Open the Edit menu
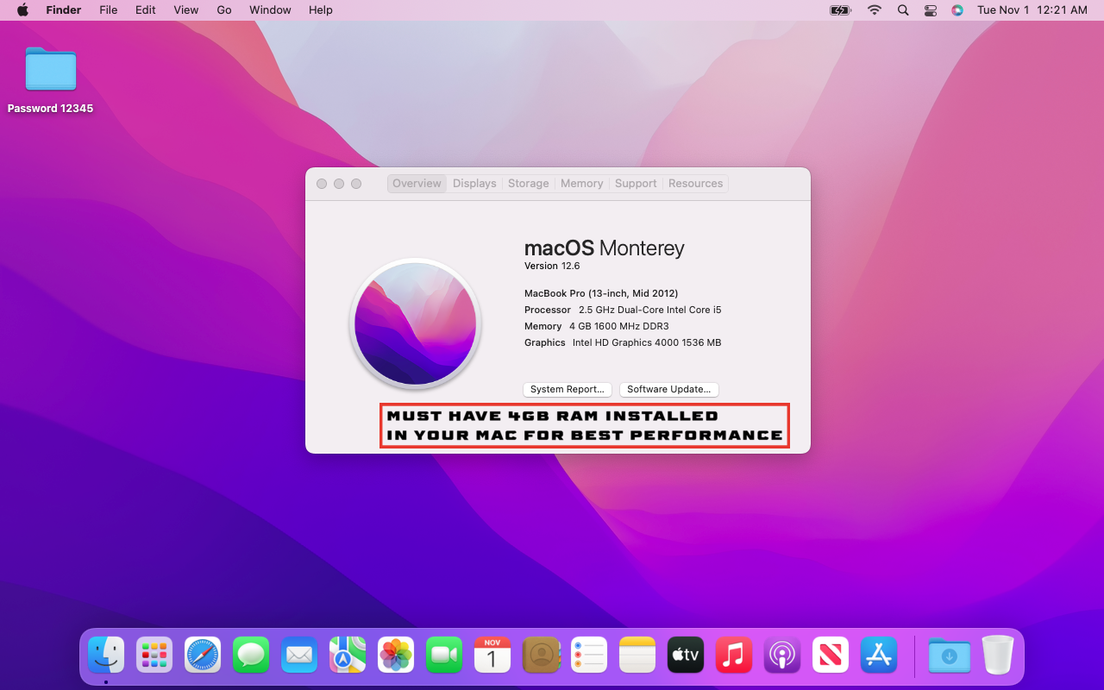This screenshot has height=690, width=1104. click(x=145, y=10)
